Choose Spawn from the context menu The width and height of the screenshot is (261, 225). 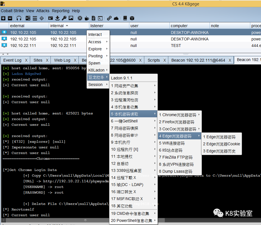pos(98,63)
